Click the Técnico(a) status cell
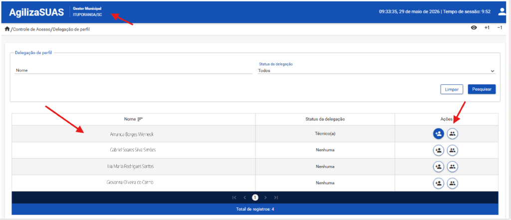The height and width of the screenshot is (220, 511). point(325,134)
